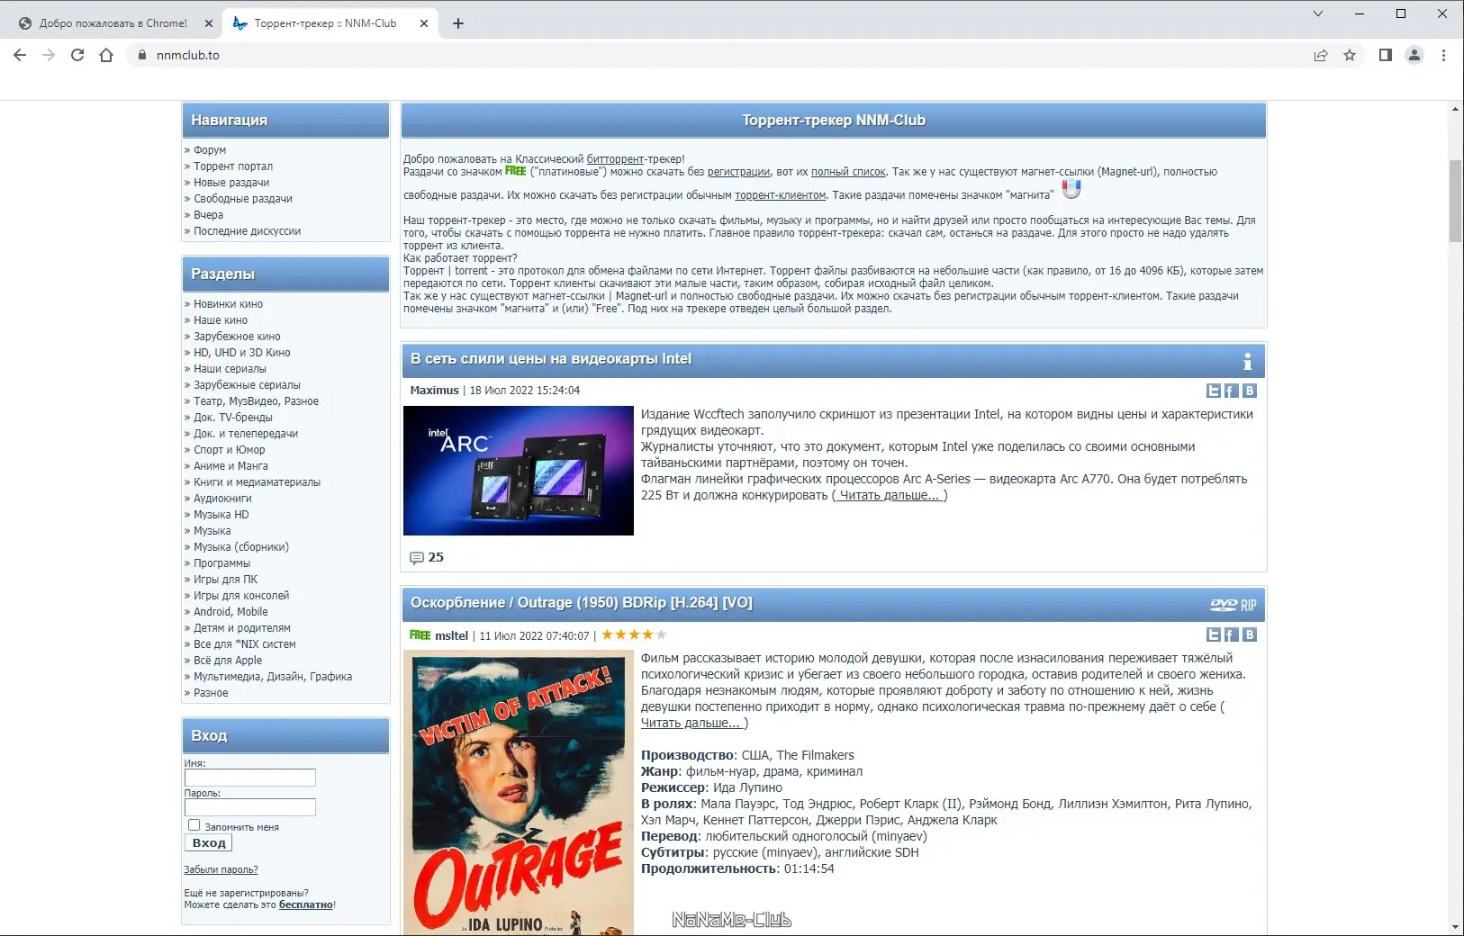Open the 'Аудиокниги' section
Screen dimensions: 1464x936
point(222,499)
